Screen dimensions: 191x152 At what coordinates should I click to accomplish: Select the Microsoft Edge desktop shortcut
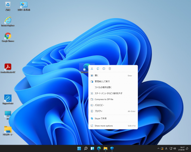85,68
